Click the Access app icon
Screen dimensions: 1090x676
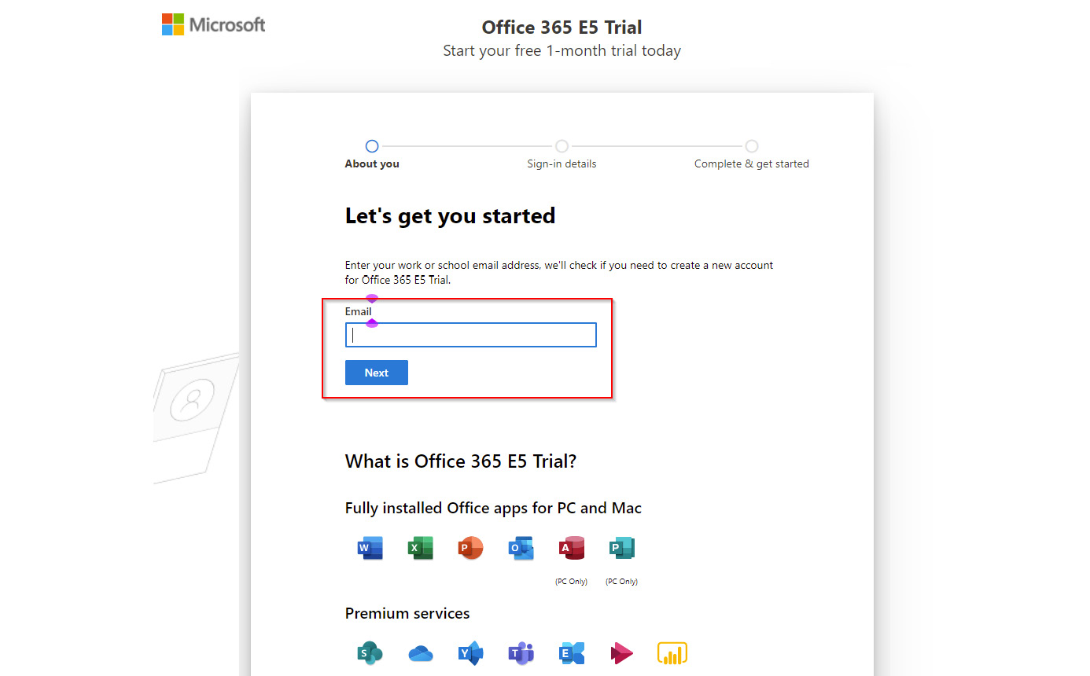pos(572,548)
